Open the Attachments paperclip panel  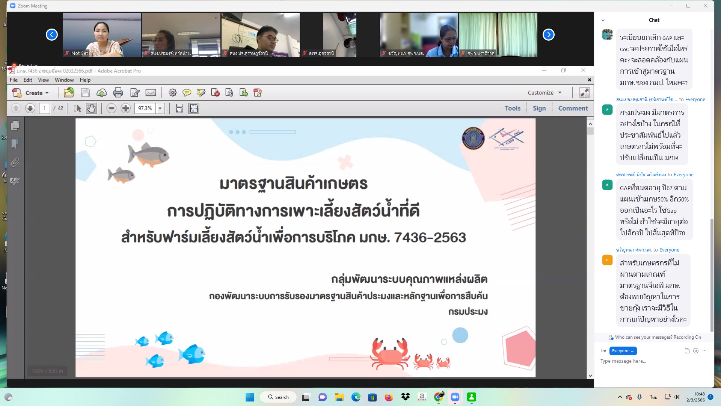(15, 162)
